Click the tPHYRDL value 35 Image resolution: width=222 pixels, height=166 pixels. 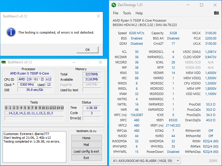(173, 146)
